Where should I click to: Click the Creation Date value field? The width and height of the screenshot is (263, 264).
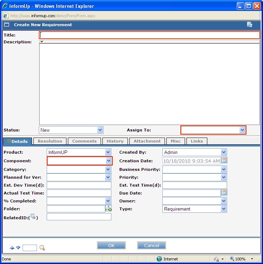pos(192,161)
